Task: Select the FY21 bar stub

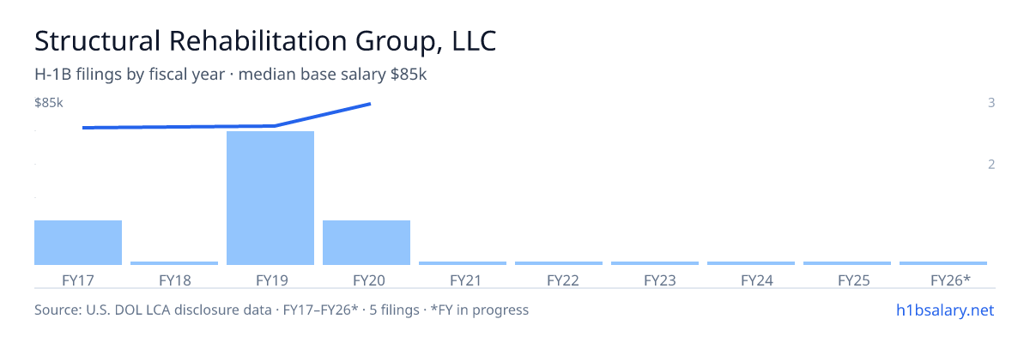Action: coord(463,263)
